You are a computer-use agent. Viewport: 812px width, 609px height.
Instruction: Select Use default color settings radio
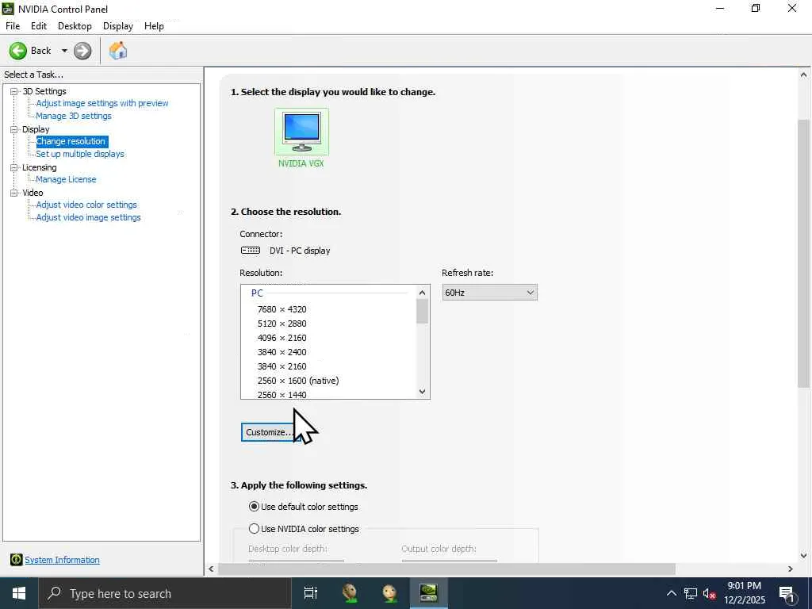pos(254,507)
